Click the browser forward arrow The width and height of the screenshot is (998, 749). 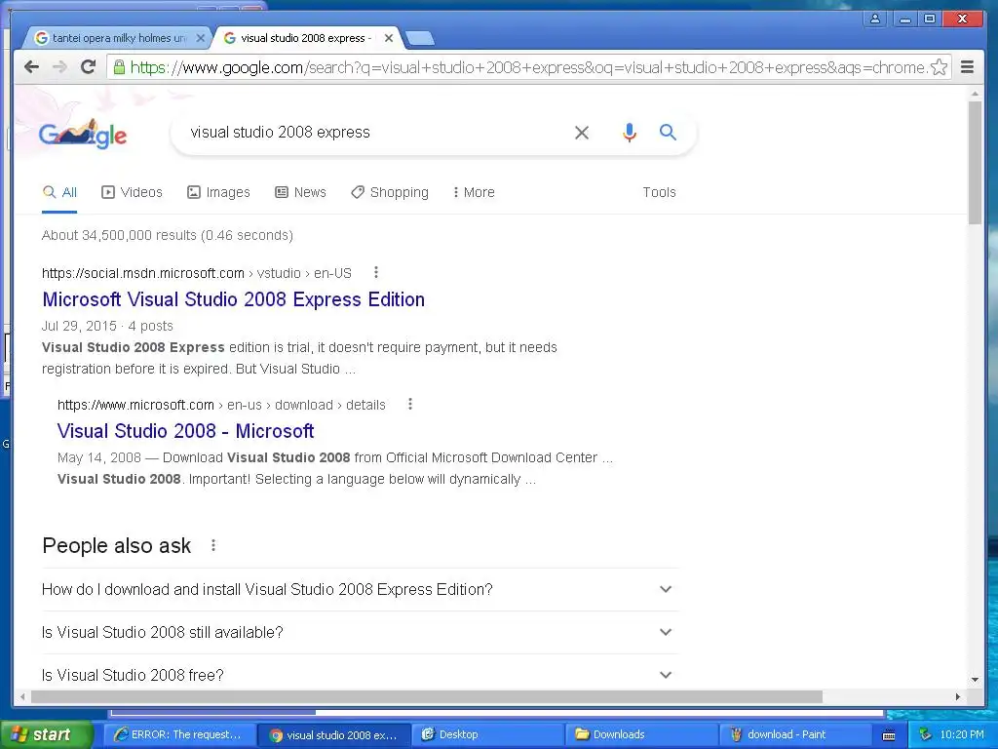tap(59, 67)
